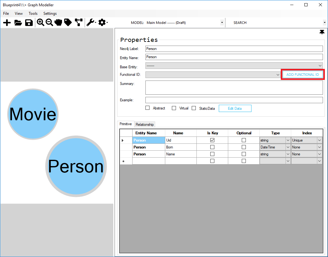Select the Name property name cell

pos(181,154)
